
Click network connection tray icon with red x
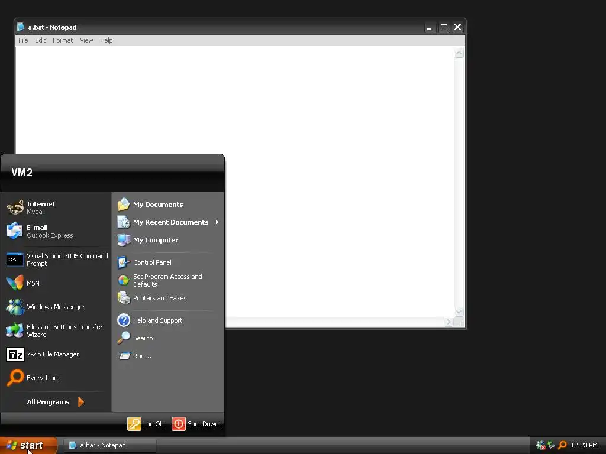[x=540, y=445]
